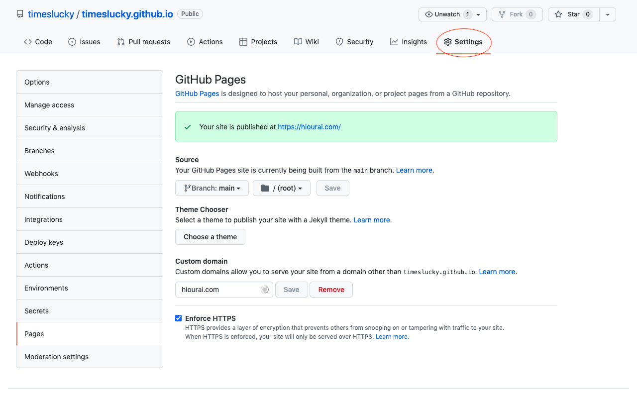This screenshot has height=398, width=637.
Task: Open Environments settings
Action: [90, 288]
